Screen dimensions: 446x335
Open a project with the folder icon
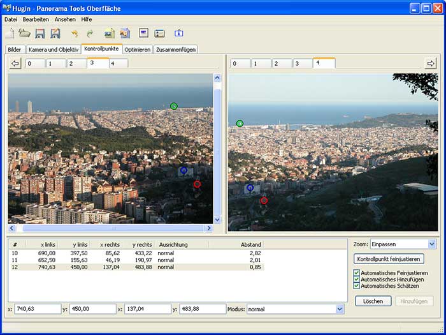(24, 33)
